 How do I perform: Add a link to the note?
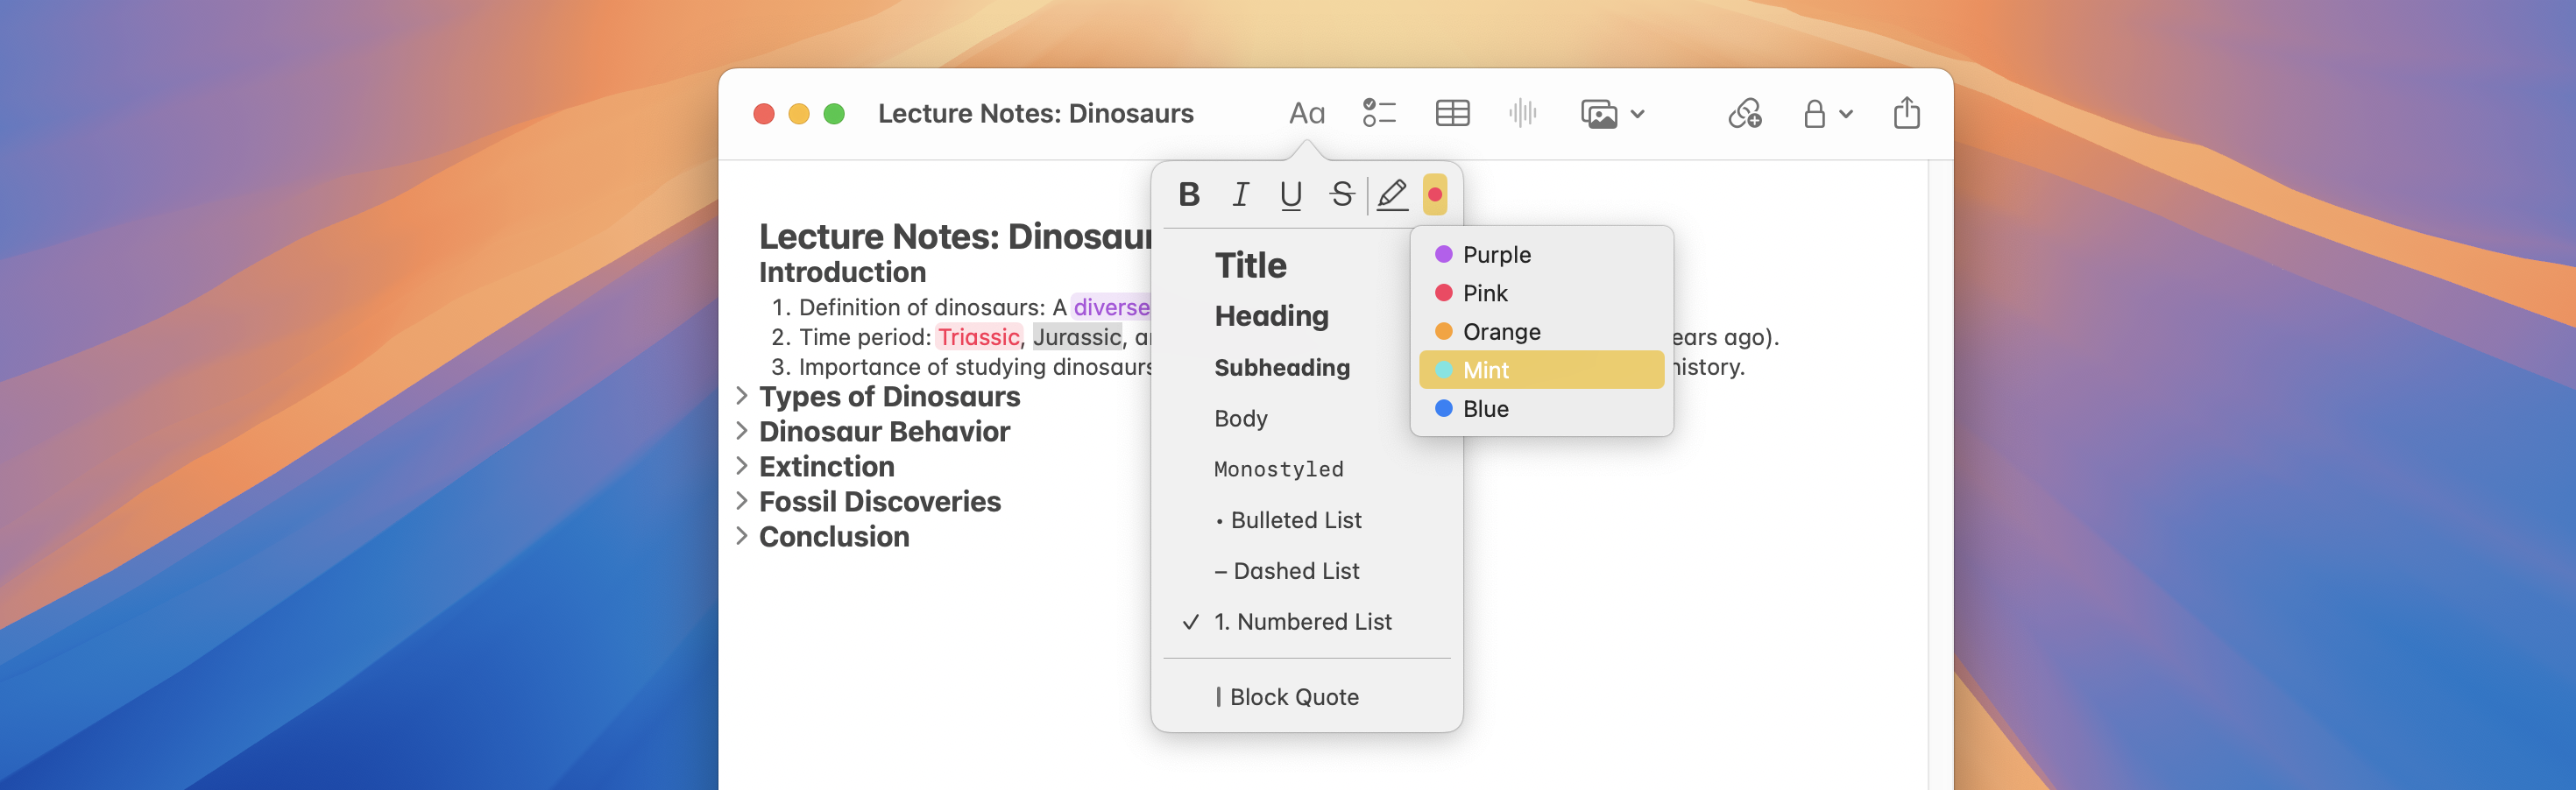[x=1744, y=113]
